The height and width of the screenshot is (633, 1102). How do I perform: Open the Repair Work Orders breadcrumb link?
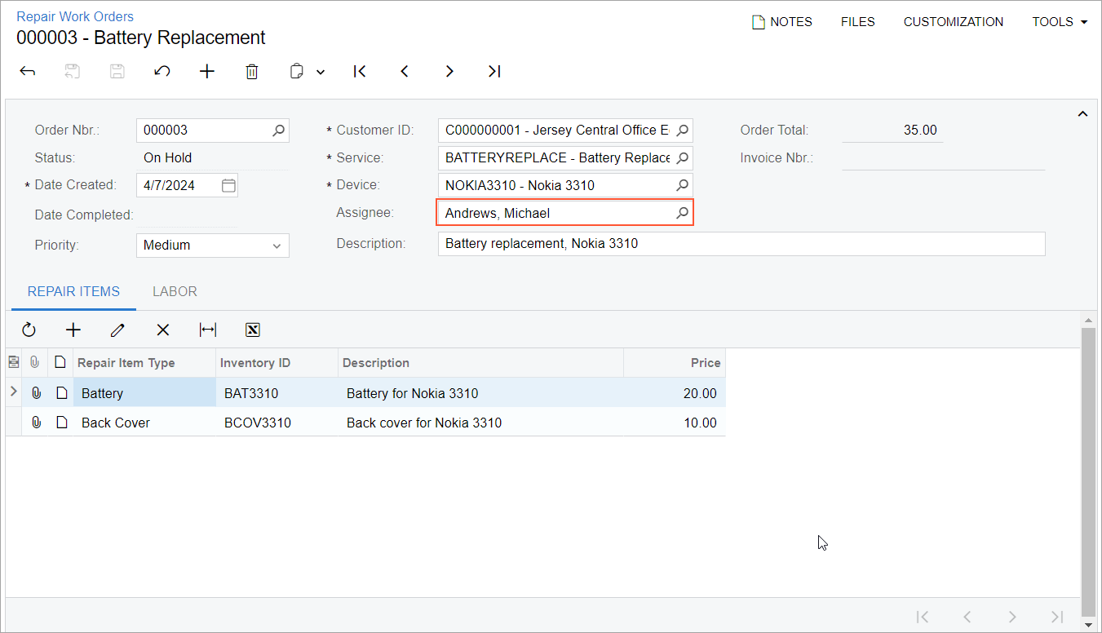pos(75,16)
